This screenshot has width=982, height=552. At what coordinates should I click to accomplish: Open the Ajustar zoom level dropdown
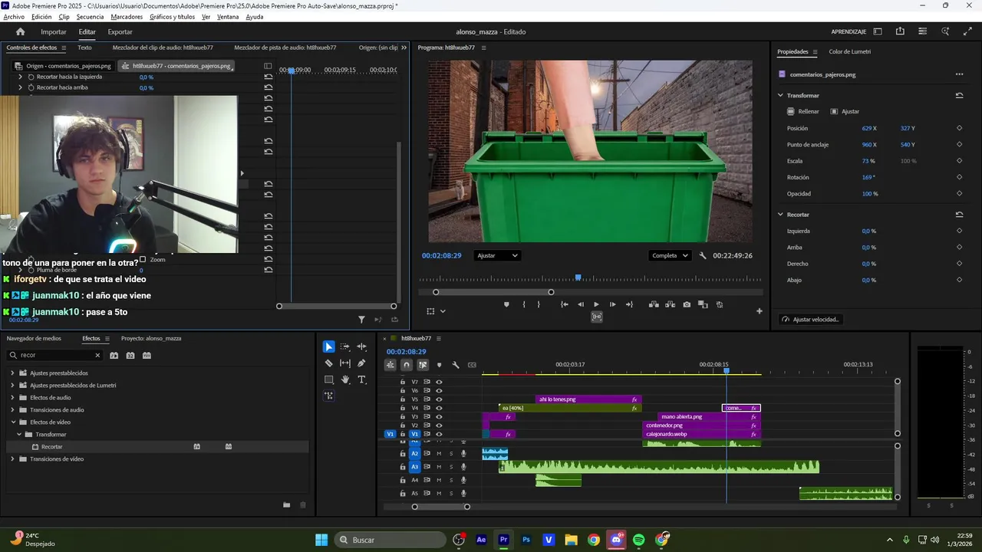pos(496,256)
